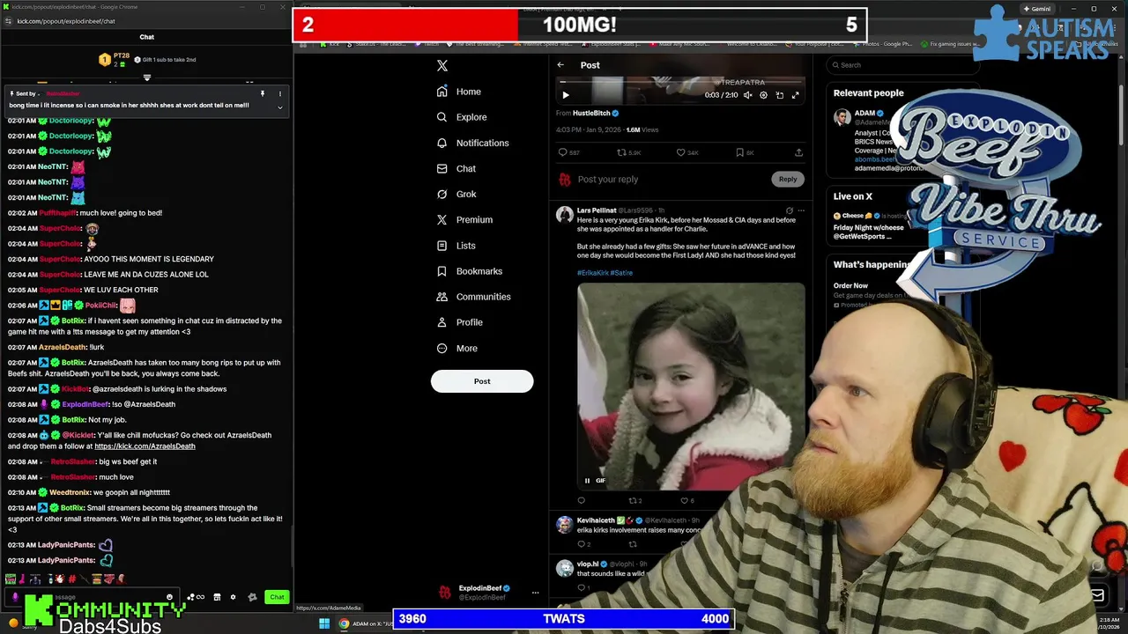Open Bookmarks in the X sidebar
Image resolution: width=1128 pixels, height=634 pixels.
[470, 271]
